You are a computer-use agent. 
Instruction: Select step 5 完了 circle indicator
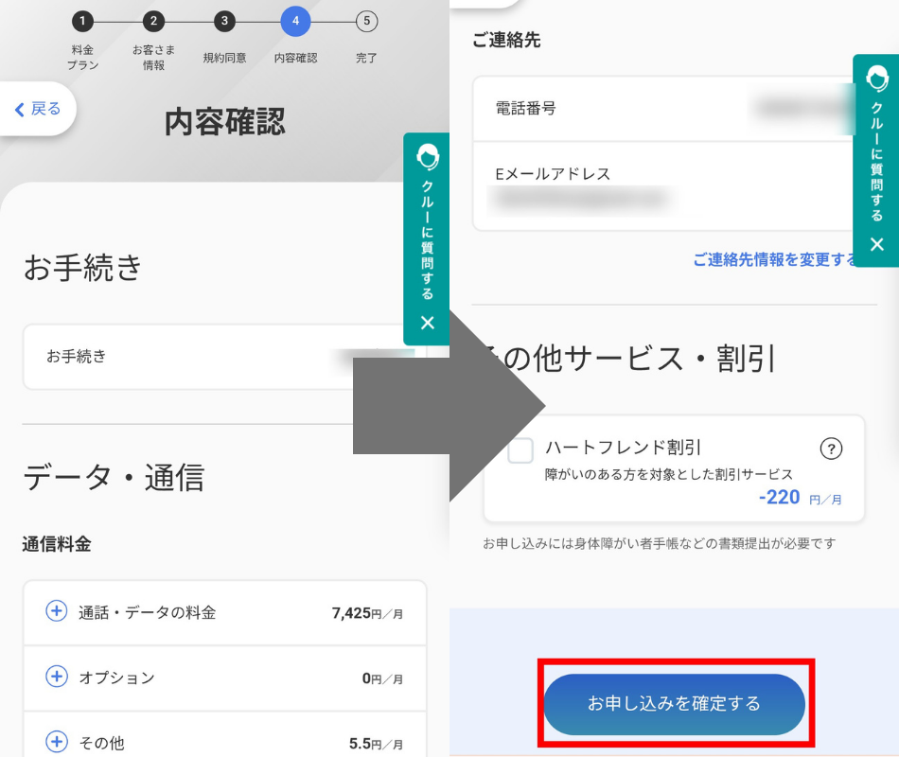[366, 19]
